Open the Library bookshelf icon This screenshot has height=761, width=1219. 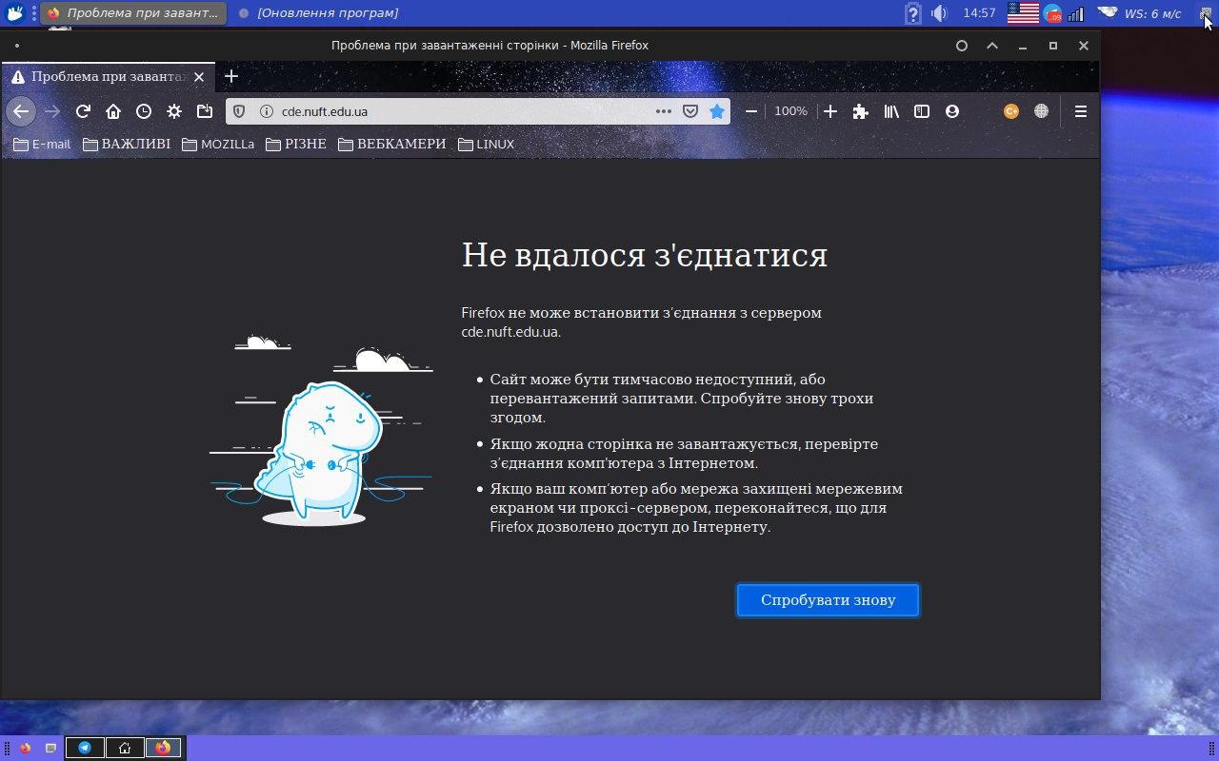point(891,111)
